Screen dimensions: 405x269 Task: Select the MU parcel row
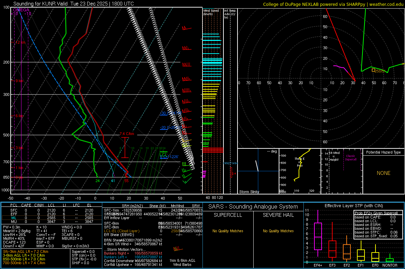coord(52,221)
